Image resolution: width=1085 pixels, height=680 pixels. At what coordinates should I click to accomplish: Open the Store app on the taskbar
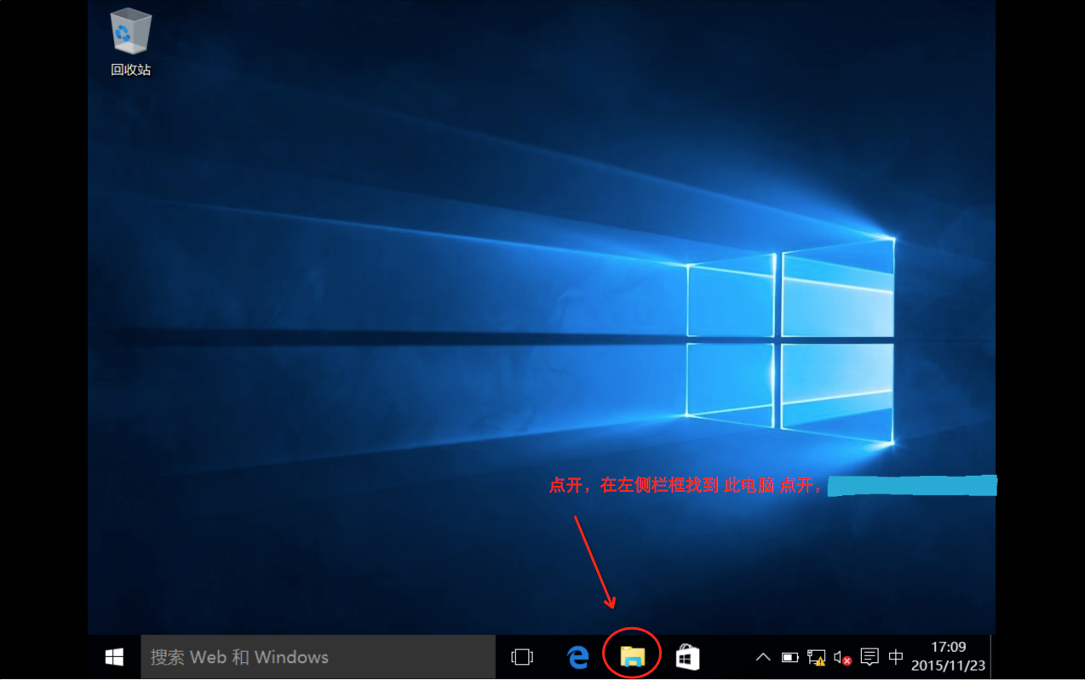[687, 657]
